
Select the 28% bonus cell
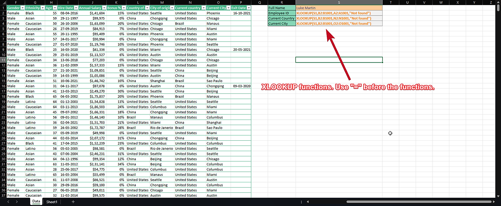(x=116, y=128)
